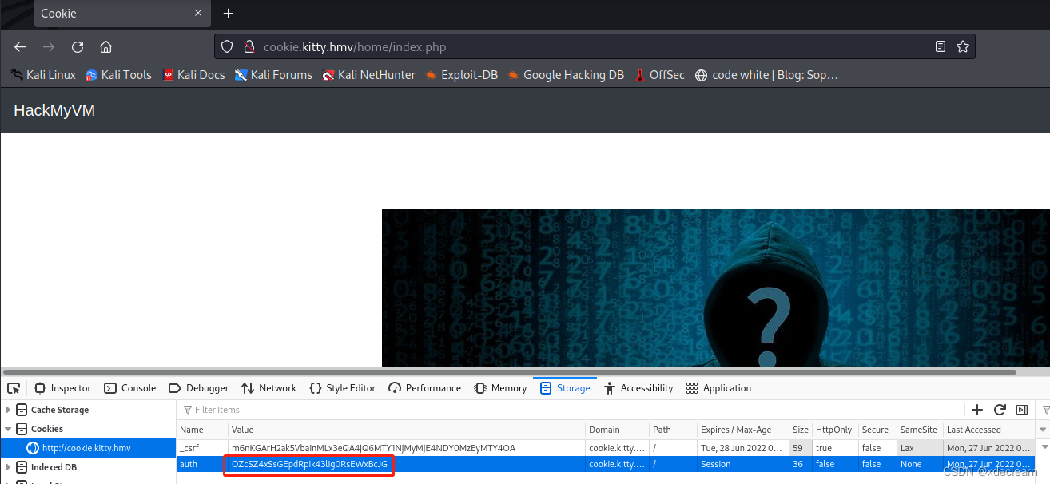Select http://cookie.kitty.hmv in storage tree
The width and height of the screenshot is (1050, 484).
click(x=88, y=448)
